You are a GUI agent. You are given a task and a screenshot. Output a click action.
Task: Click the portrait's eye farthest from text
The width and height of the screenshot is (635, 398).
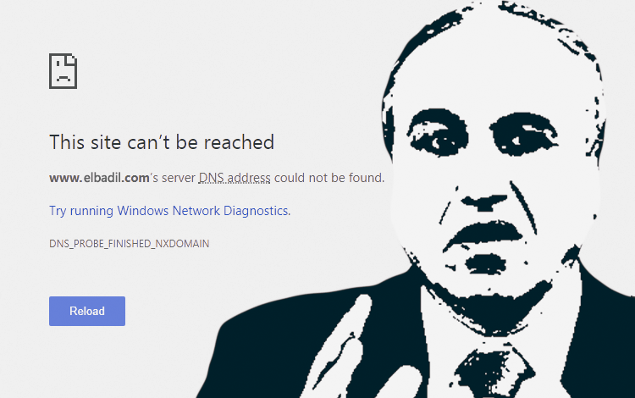coord(522,135)
